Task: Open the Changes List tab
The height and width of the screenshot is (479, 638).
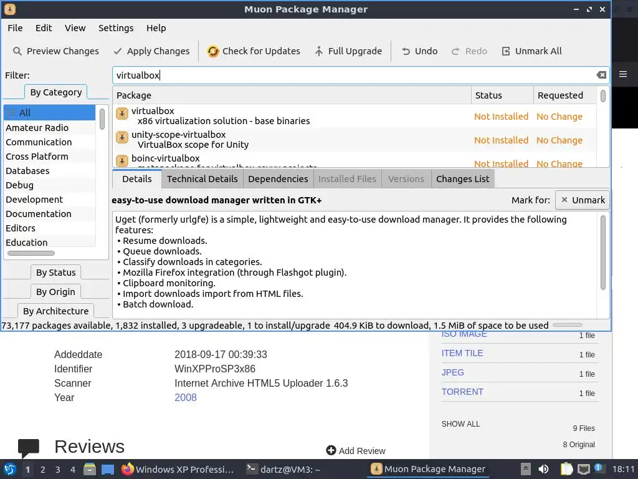Action: pos(463,179)
